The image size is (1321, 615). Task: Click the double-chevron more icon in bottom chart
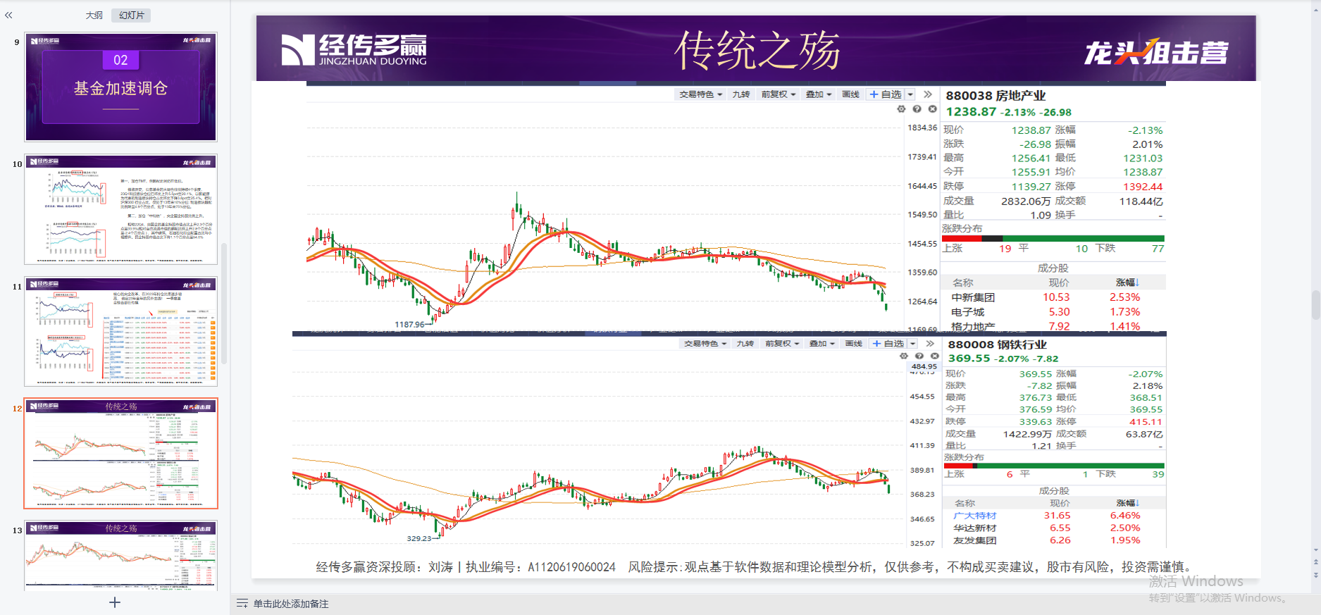pyautogui.click(x=930, y=344)
